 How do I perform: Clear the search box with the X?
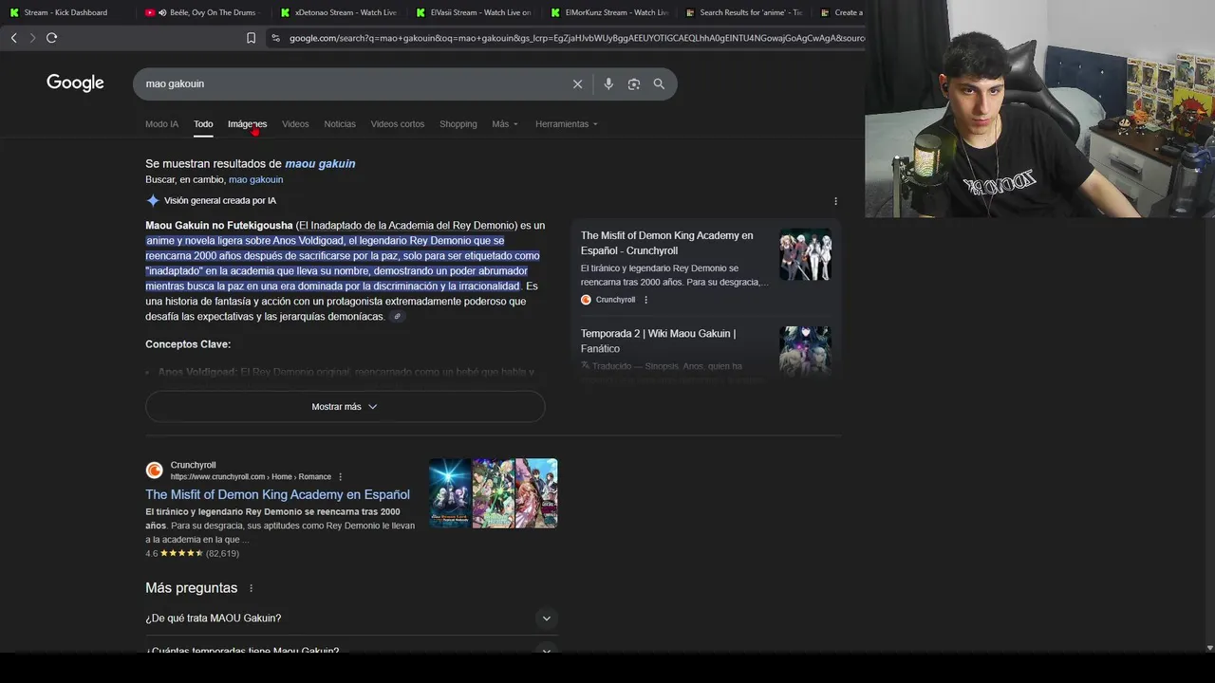point(577,83)
